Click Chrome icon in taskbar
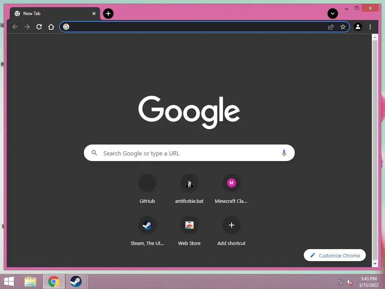385x289 pixels. point(53,281)
